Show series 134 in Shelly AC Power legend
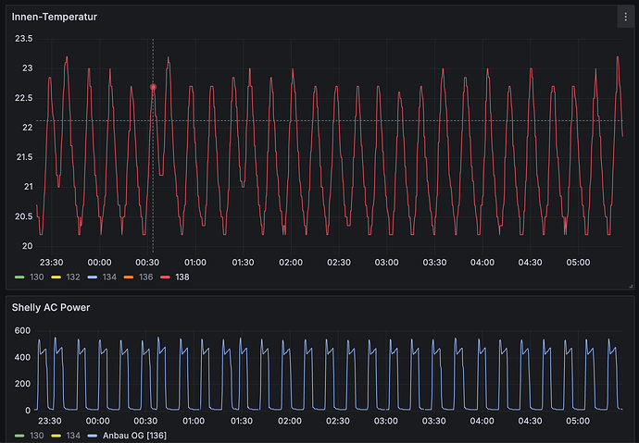The image size is (639, 443). coord(72,436)
